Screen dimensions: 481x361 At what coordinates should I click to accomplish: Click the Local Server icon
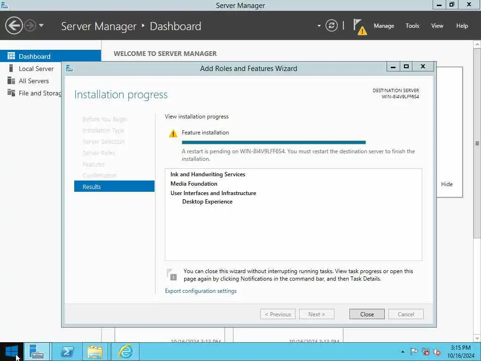pyautogui.click(x=11, y=68)
